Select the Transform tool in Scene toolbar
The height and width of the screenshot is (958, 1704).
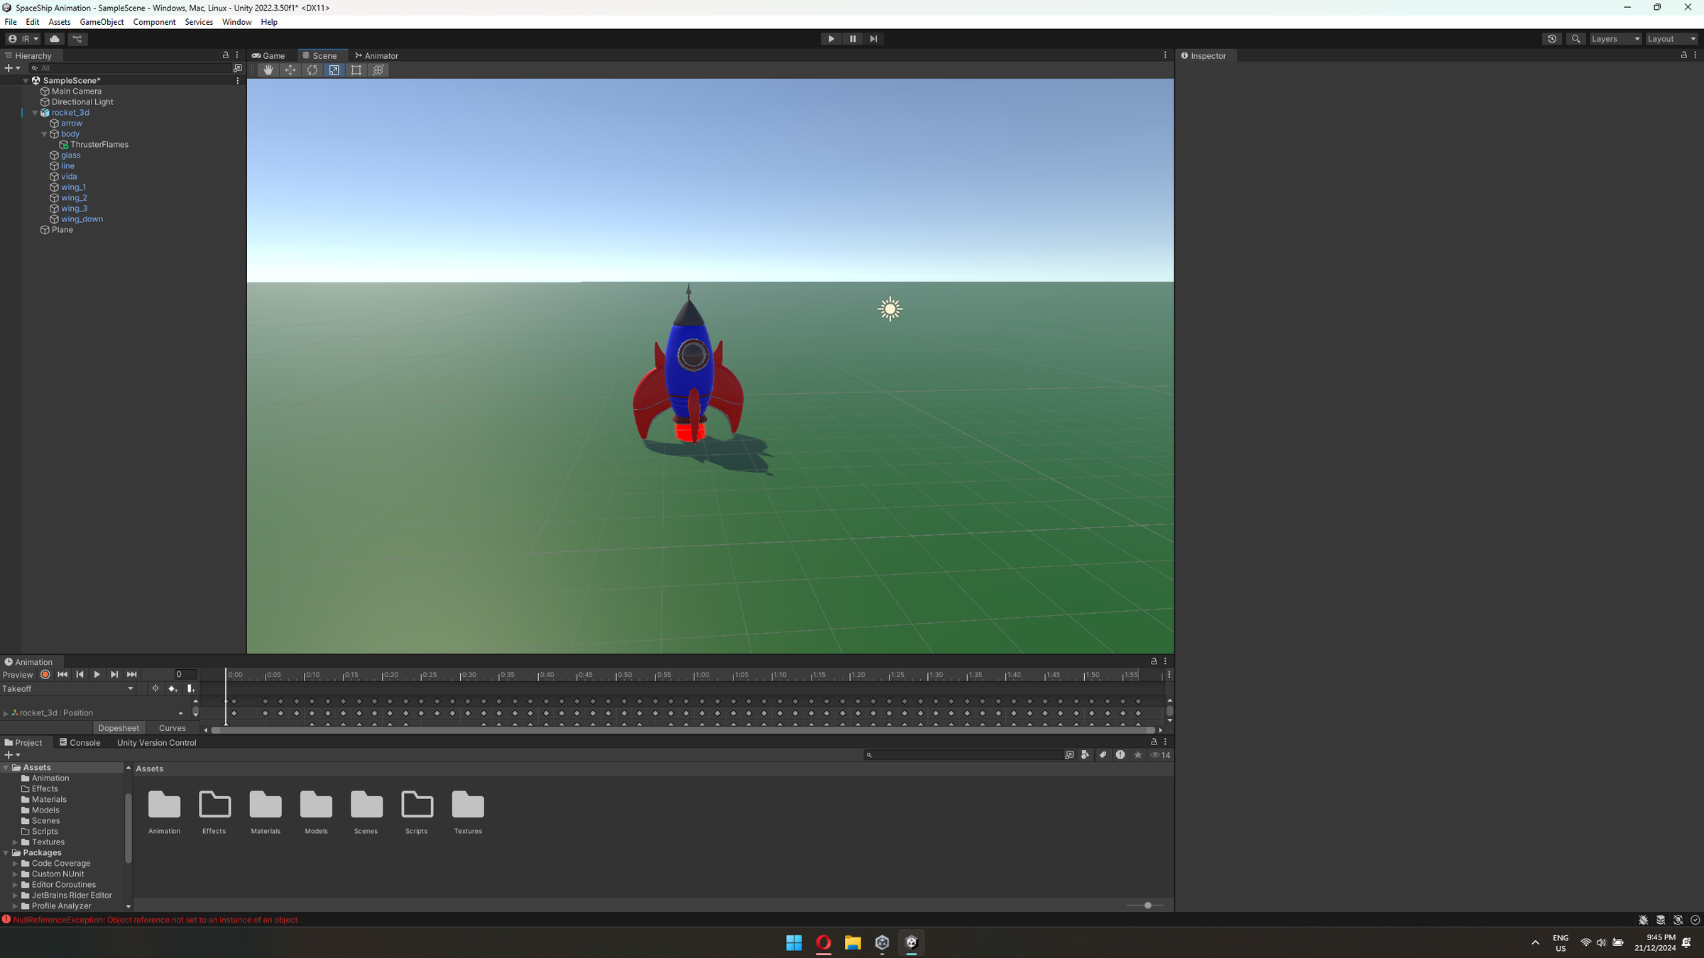[378, 70]
